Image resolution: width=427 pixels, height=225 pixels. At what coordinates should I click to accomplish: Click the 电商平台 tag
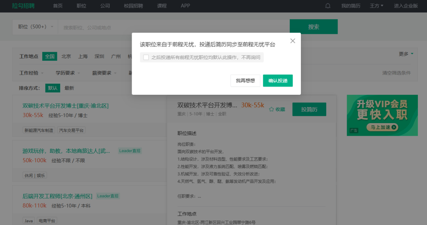click(x=47, y=221)
